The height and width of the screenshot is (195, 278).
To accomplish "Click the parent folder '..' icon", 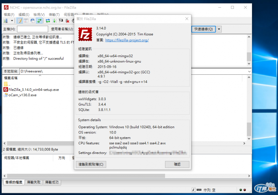I will coord(6,84).
